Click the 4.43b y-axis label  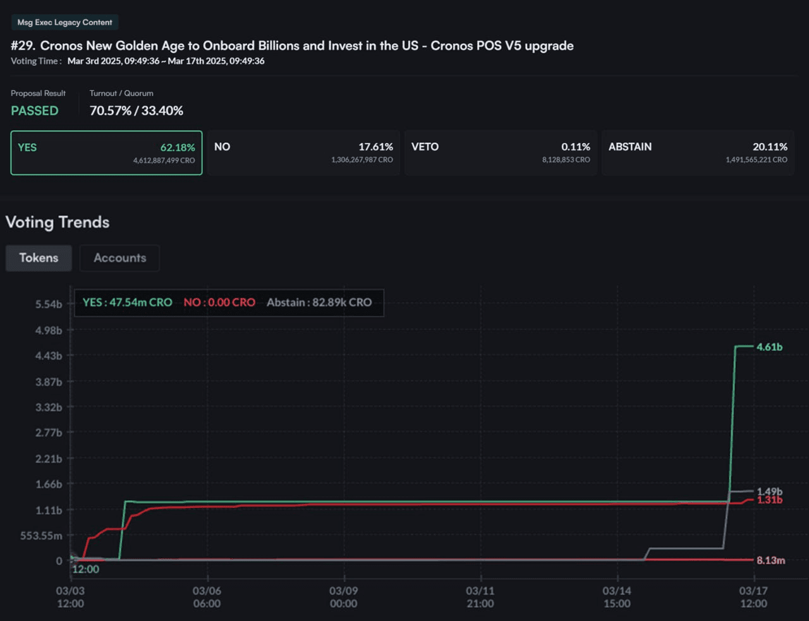[49, 356]
